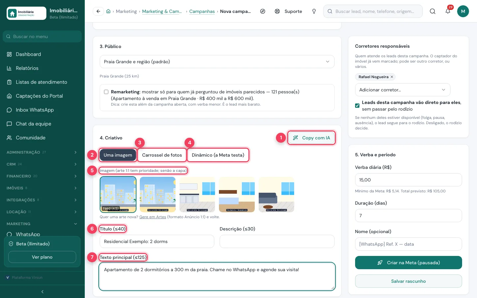The height and width of the screenshot is (298, 477).
Task: Click the Descrição input field
Action: tap(277, 241)
